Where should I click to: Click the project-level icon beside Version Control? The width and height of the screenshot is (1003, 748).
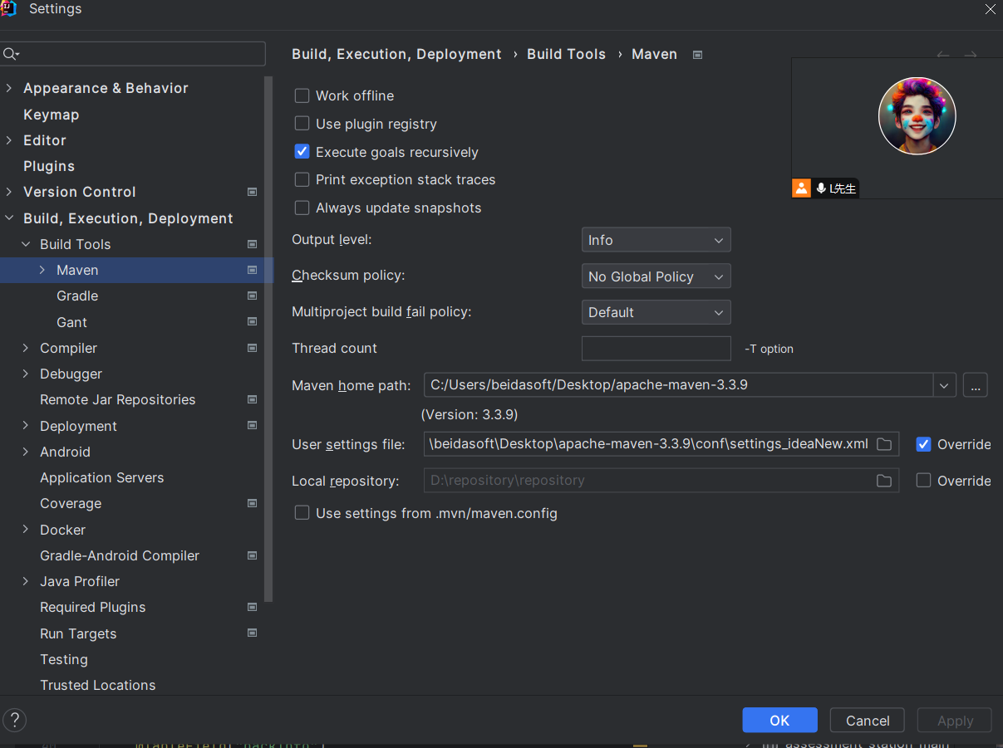[x=252, y=192]
